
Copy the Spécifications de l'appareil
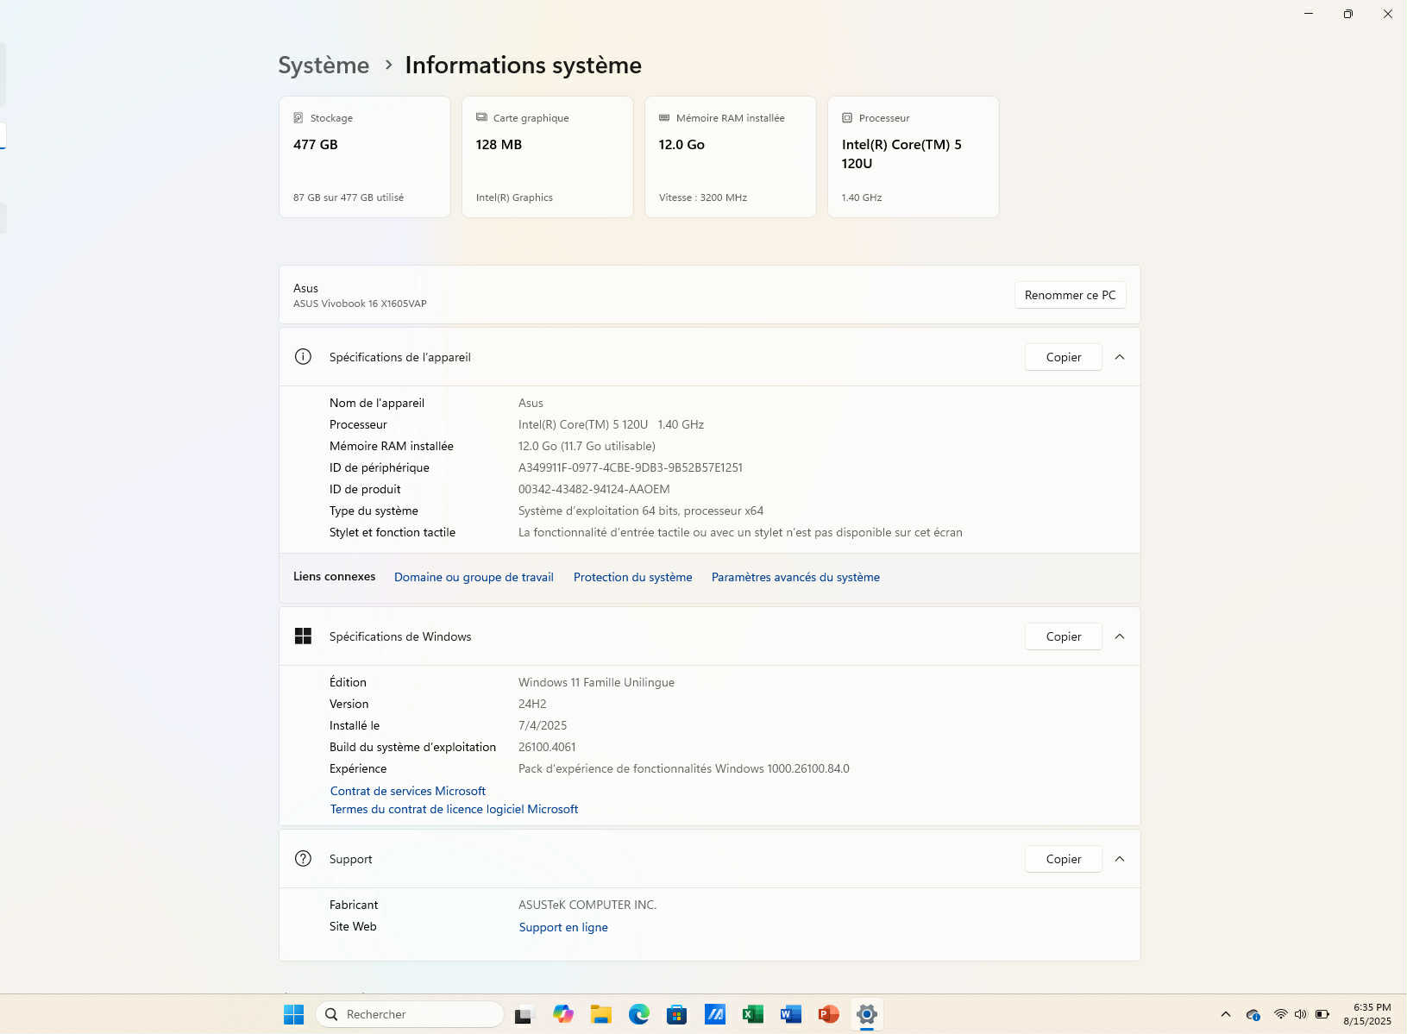tap(1064, 357)
